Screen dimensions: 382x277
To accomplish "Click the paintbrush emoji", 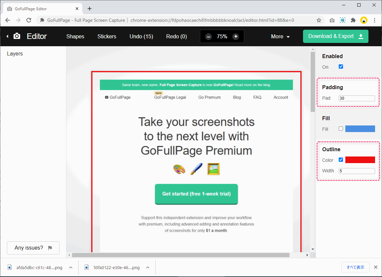I will click(196, 169).
